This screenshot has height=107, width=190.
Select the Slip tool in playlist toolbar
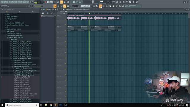click(55, 9)
